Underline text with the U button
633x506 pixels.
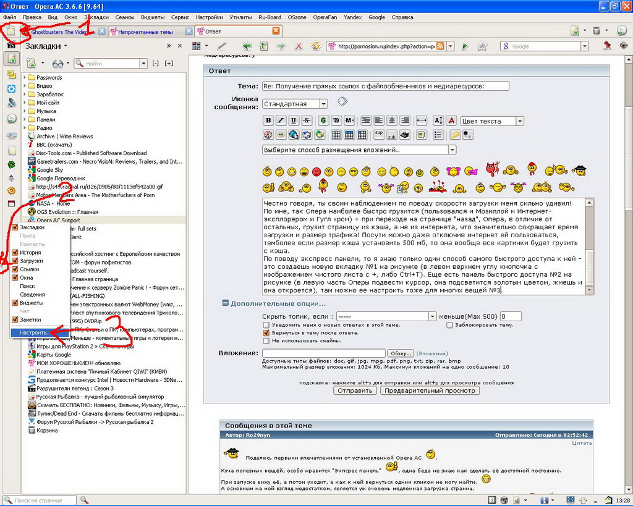pos(294,120)
